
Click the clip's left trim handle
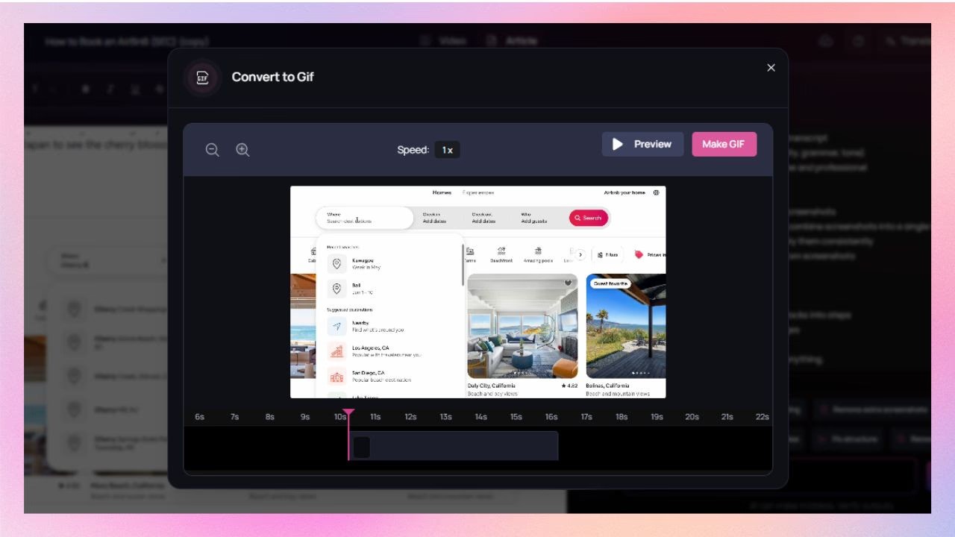(x=361, y=447)
